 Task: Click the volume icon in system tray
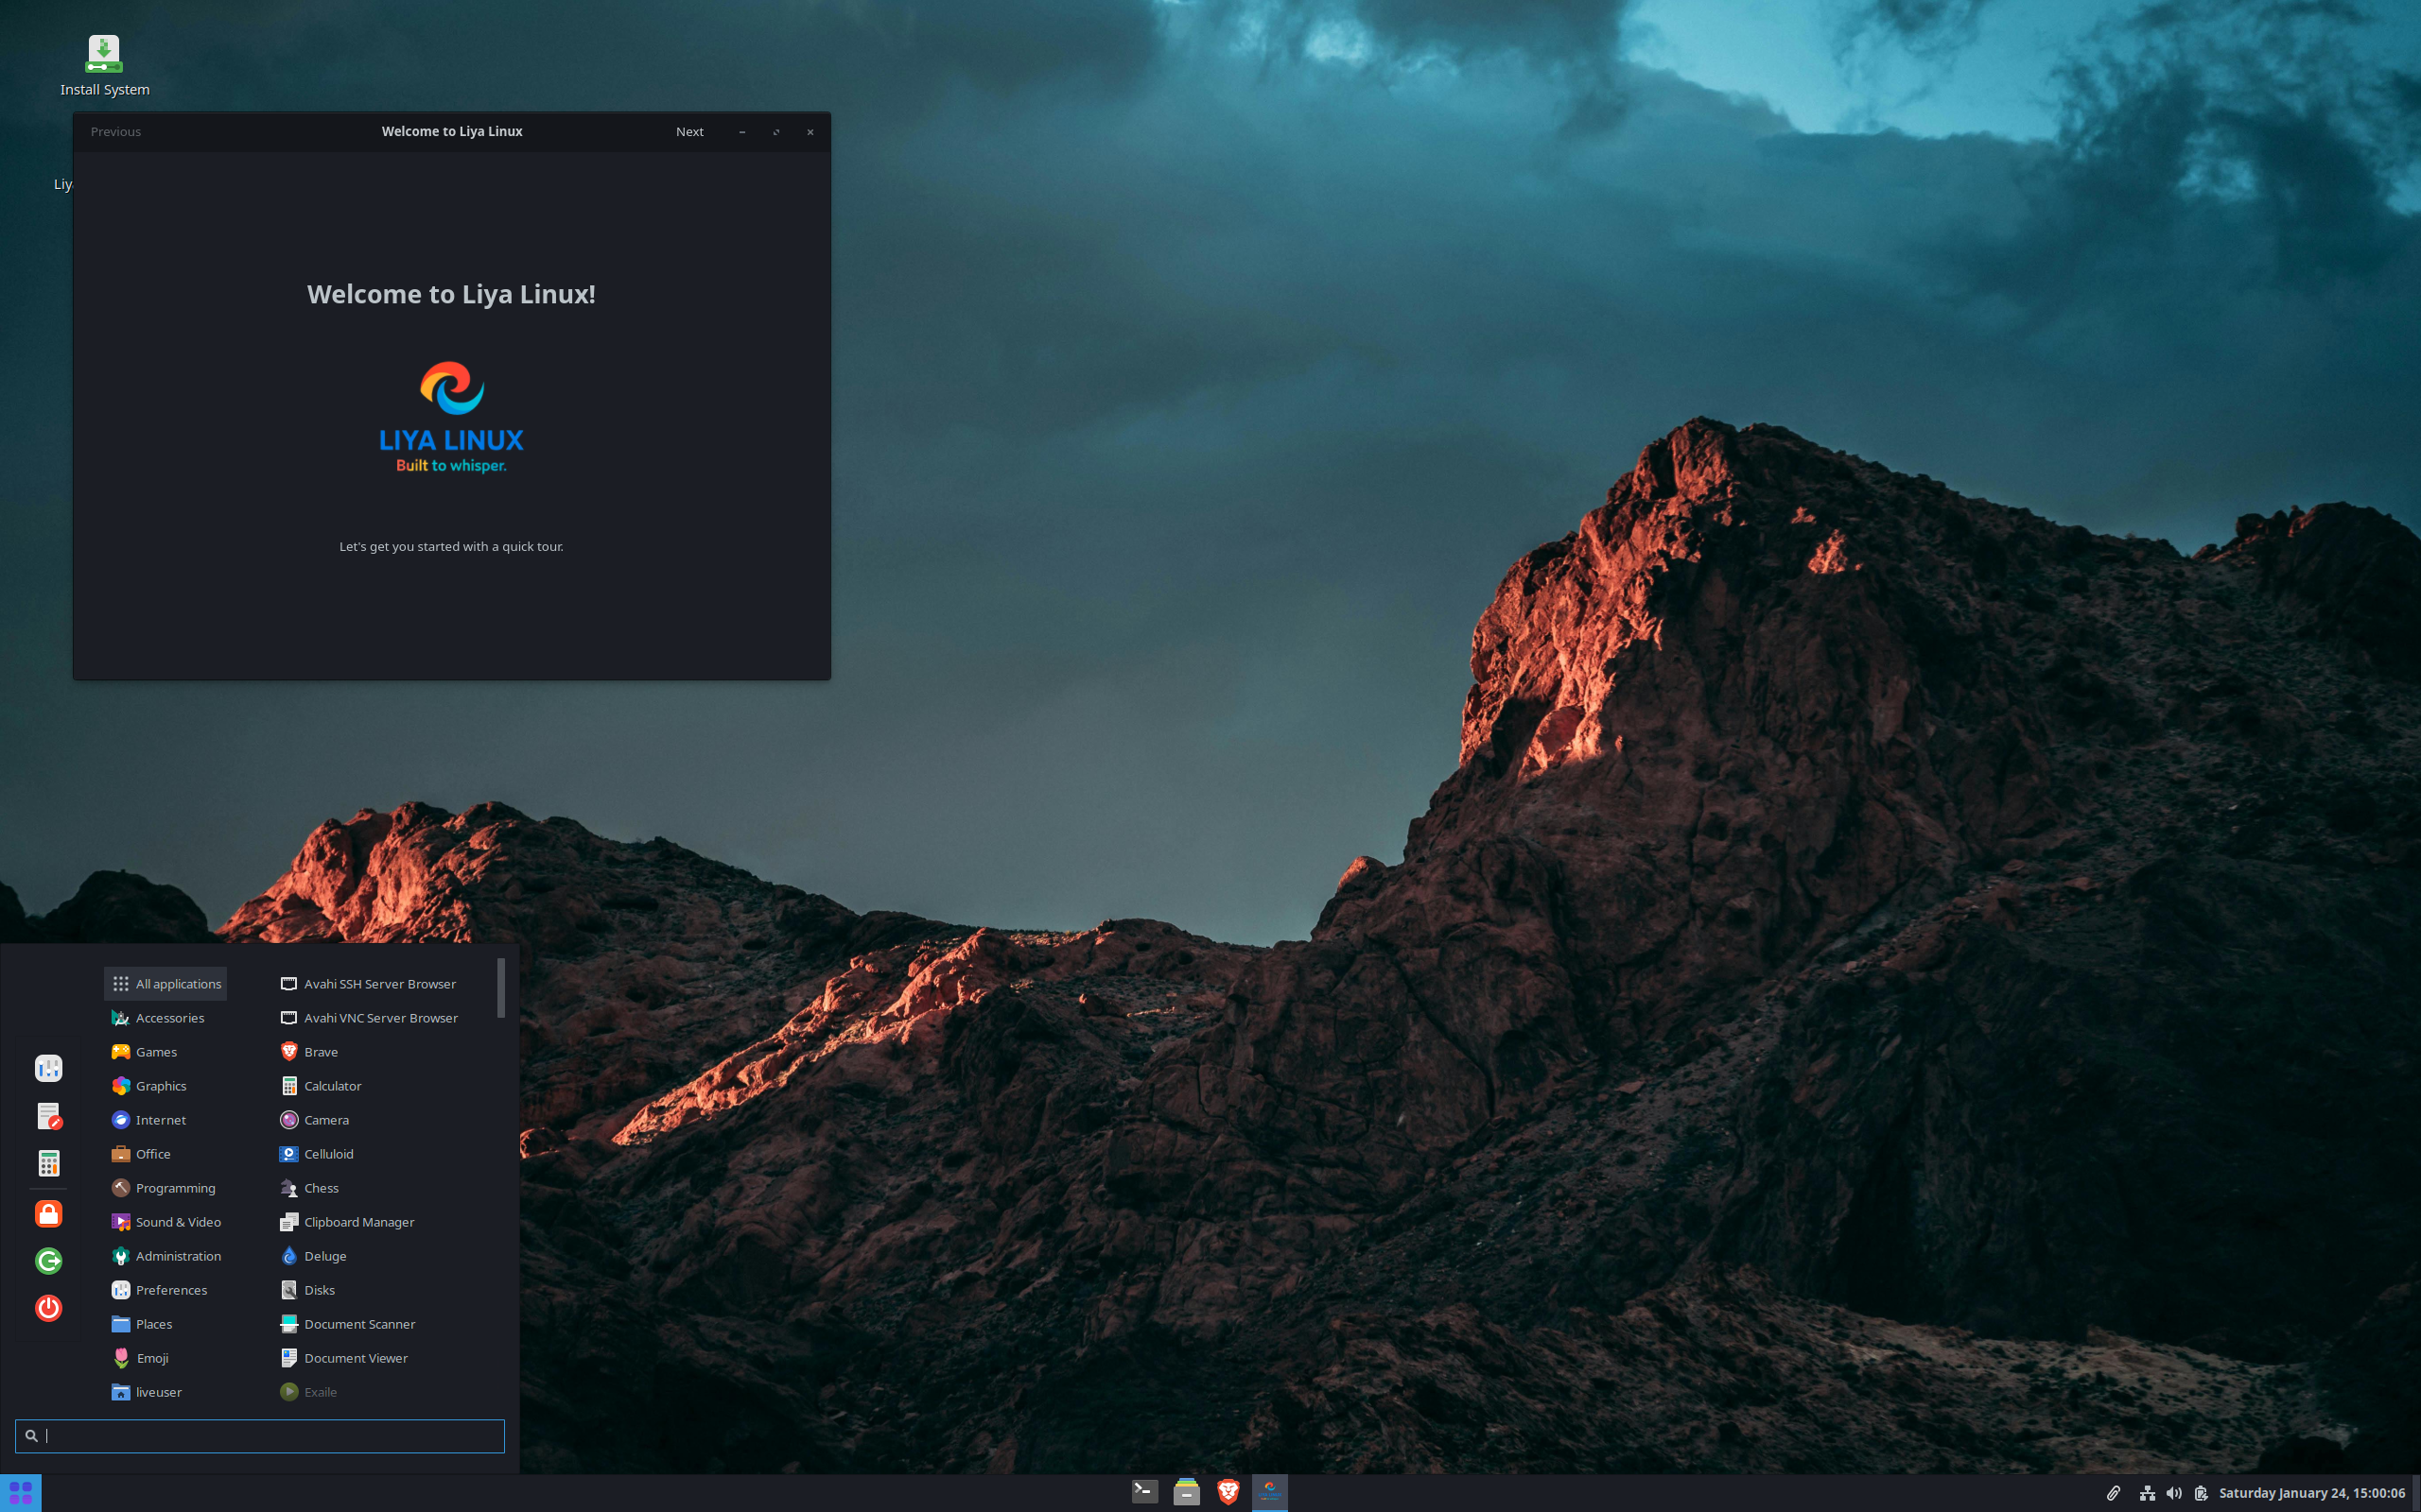[2173, 1493]
